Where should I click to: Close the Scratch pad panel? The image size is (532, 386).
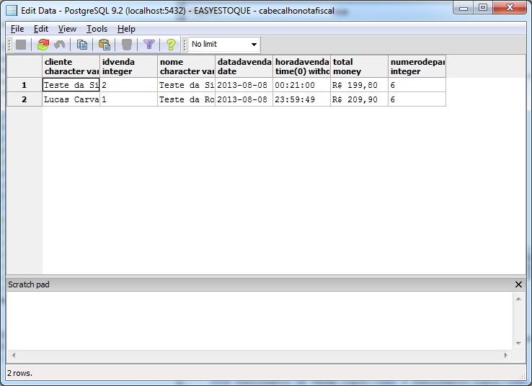point(518,284)
